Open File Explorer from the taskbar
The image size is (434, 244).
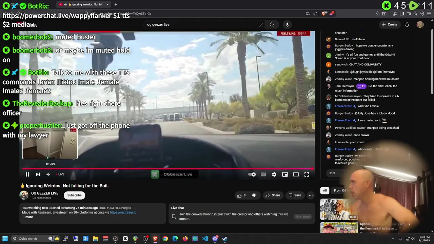[95, 239]
